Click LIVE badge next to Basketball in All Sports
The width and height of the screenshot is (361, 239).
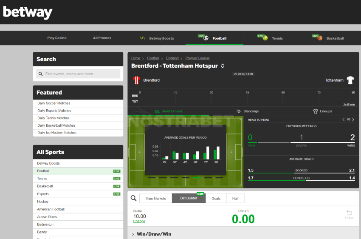(117, 186)
